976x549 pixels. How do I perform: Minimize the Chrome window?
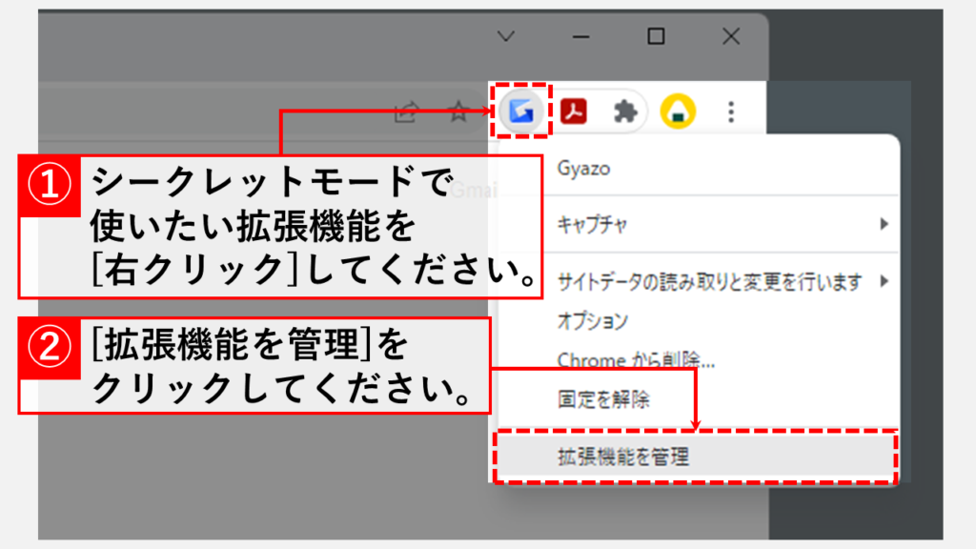(580, 37)
